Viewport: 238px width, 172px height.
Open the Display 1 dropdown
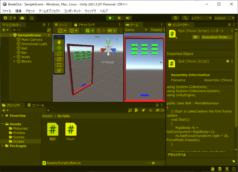click(x=157, y=30)
